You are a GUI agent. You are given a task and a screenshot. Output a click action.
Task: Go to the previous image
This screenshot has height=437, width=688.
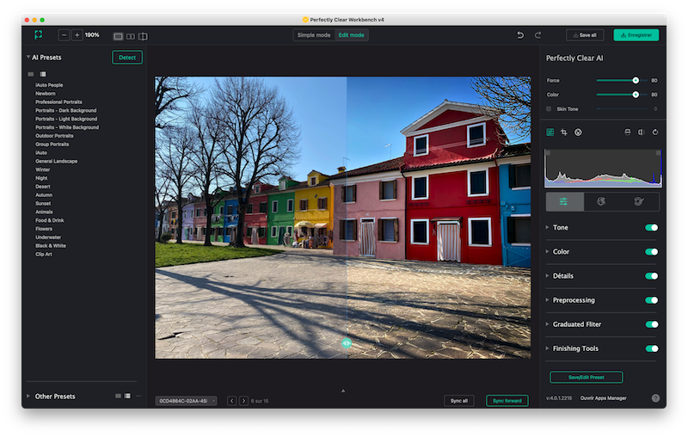pyautogui.click(x=232, y=401)
